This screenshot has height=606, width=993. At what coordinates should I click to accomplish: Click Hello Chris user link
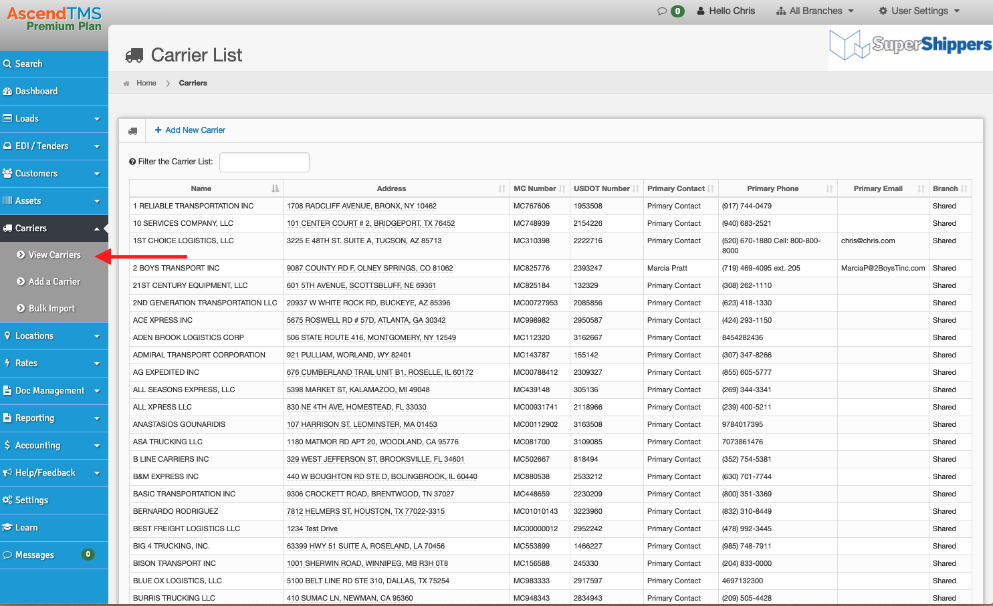[x=726, y=11]
